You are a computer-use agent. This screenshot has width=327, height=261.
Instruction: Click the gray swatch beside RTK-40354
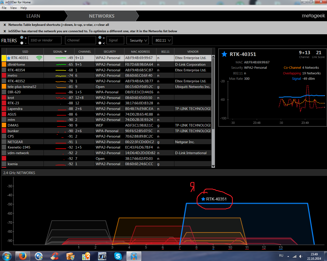tap(4, 70)
